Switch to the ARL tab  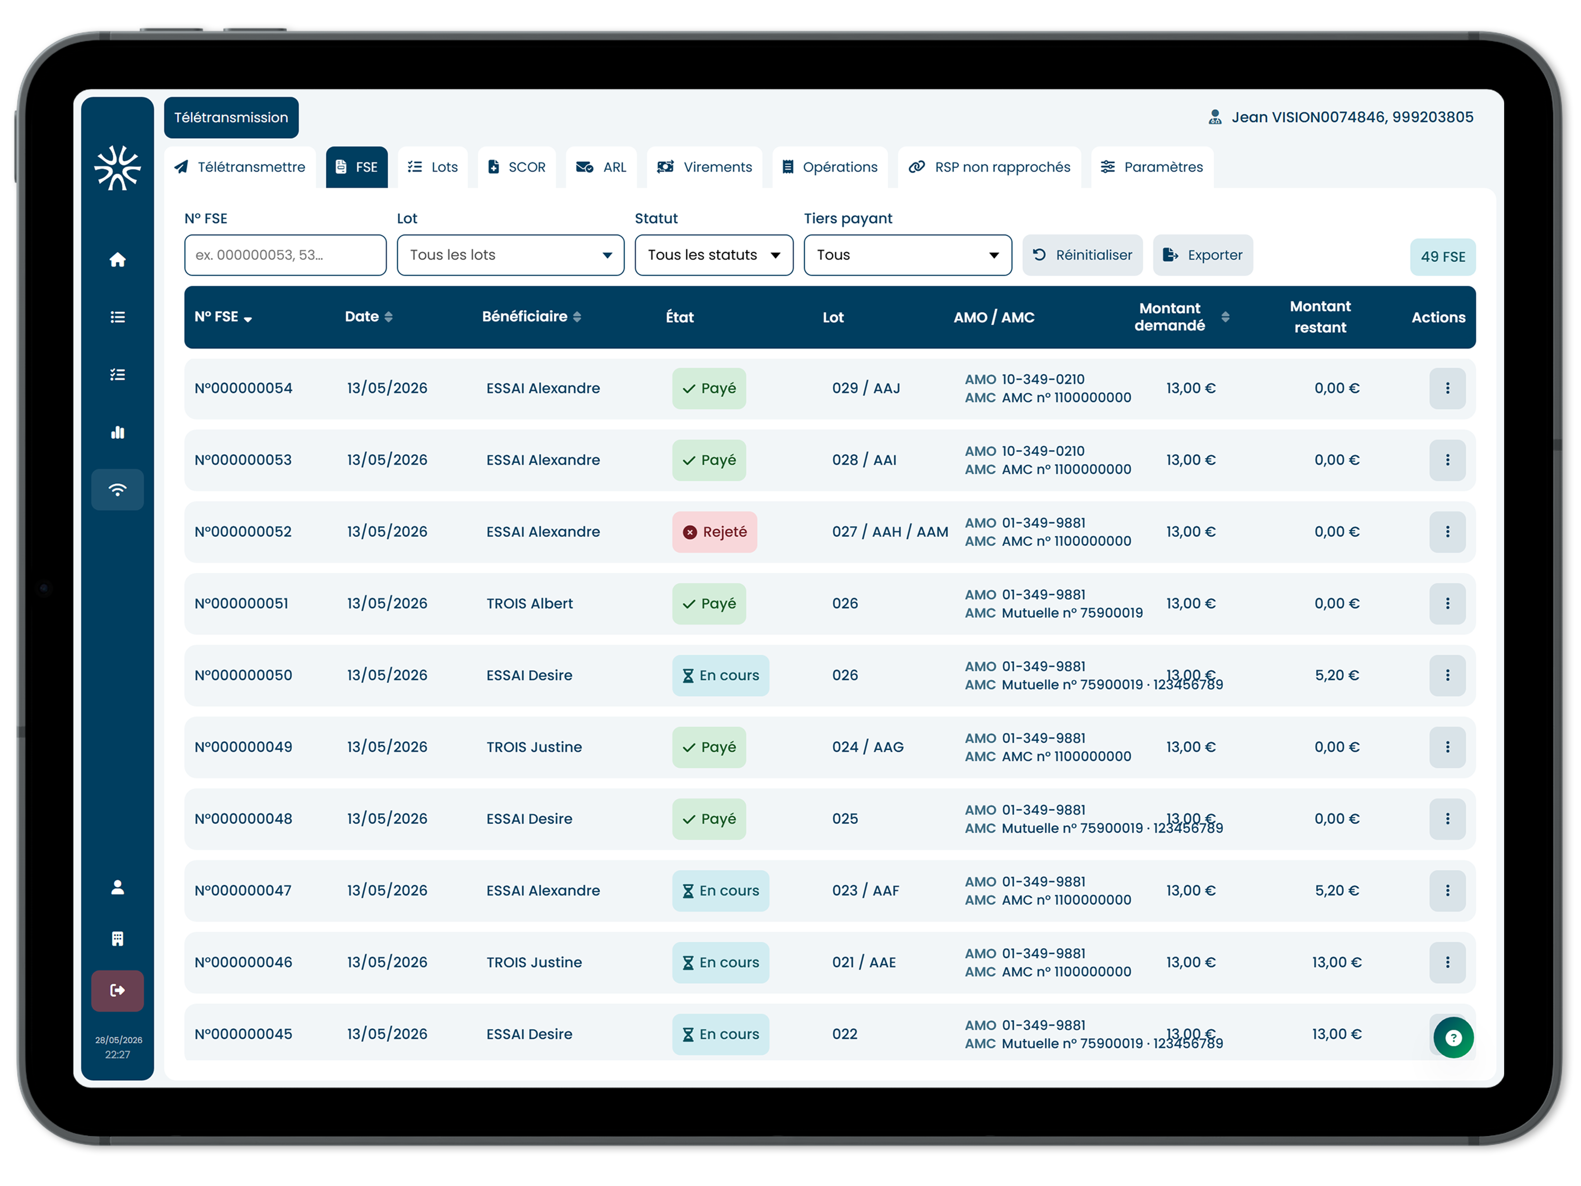[x=601, y=167]
